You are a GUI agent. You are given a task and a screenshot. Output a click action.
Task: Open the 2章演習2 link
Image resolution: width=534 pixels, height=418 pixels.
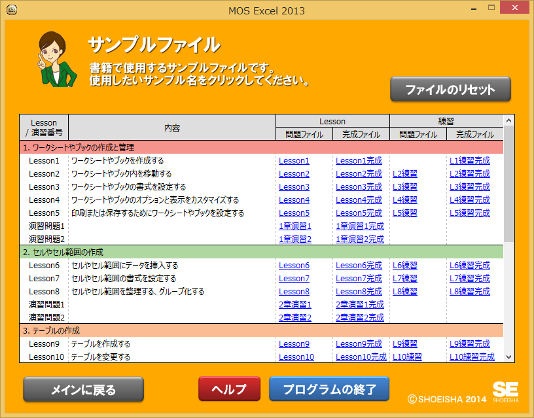click(295, 318)
